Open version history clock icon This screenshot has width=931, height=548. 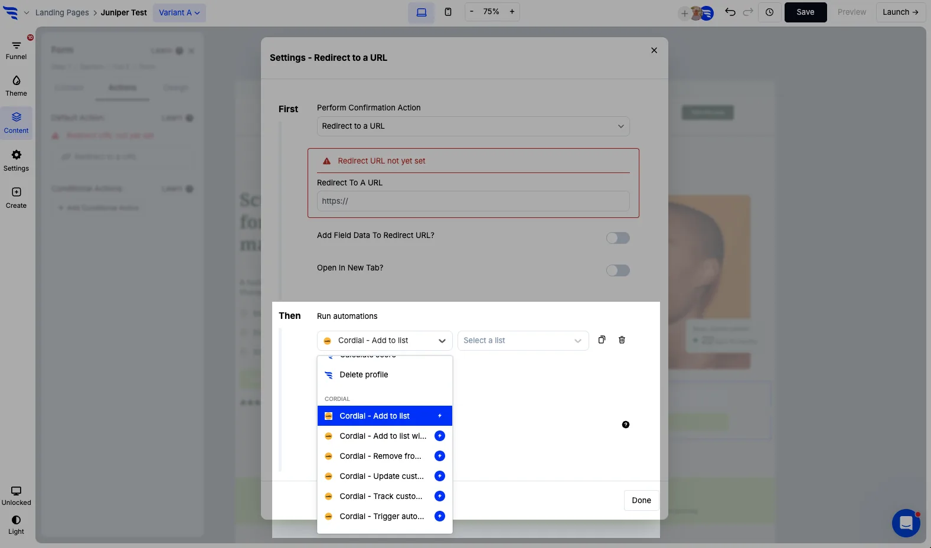click(x=770, y=12)
